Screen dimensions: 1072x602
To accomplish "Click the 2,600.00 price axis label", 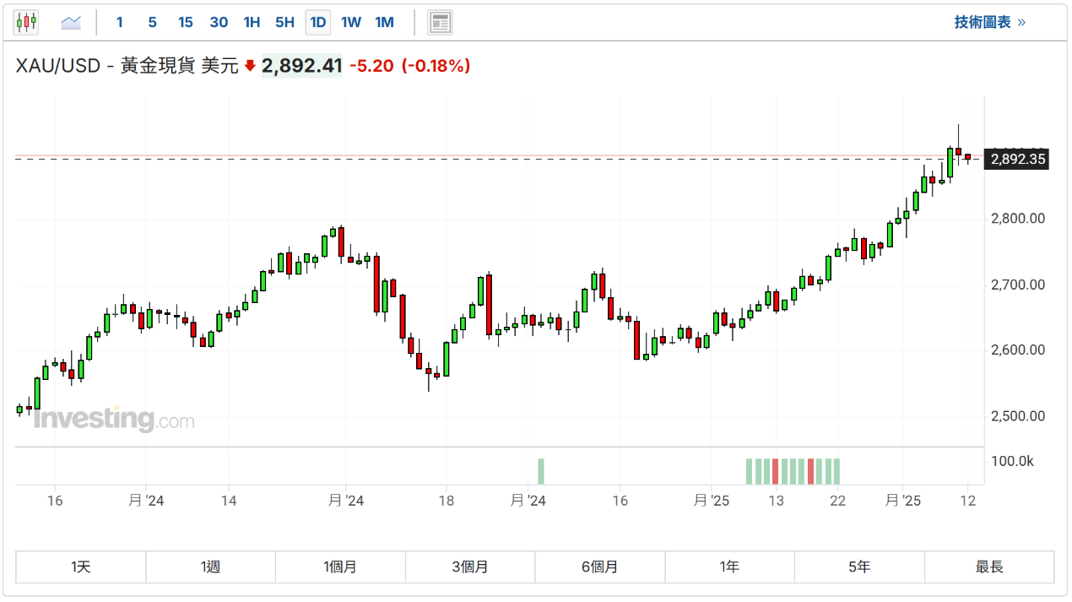I will point(1018,350).
